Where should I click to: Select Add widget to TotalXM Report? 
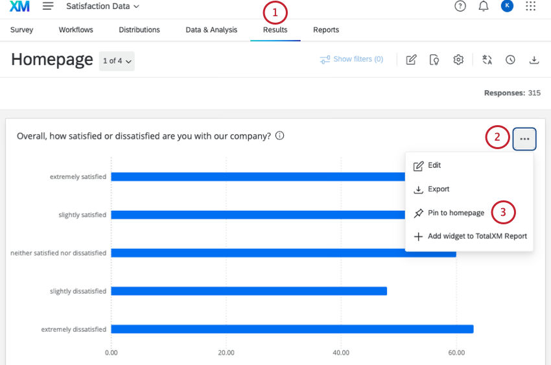tap(469, 237)
